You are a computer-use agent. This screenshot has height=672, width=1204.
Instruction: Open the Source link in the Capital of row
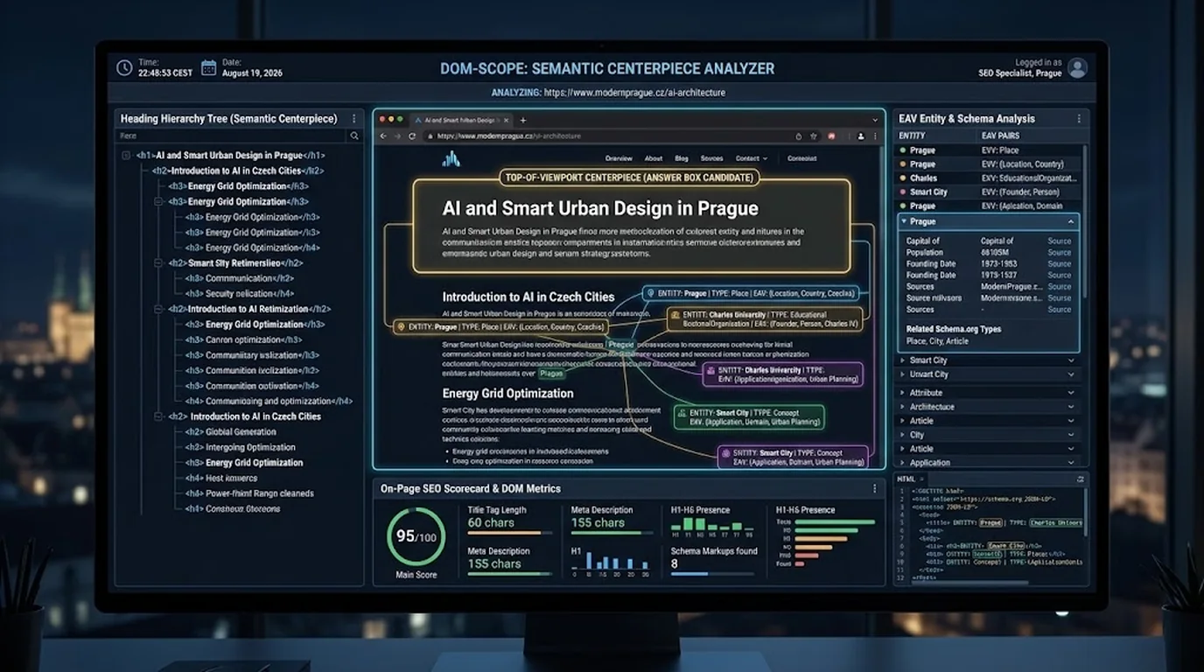pos(1059,241)
